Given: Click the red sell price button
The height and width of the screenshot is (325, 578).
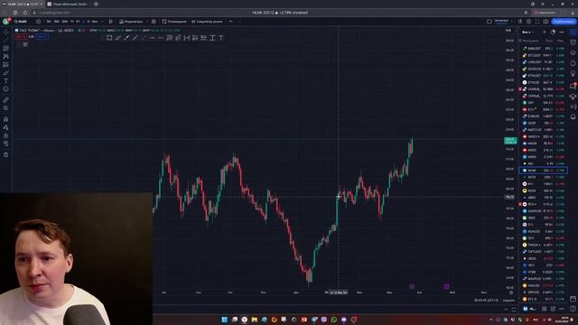Looking at the screenshot, I should click(20, 36).
